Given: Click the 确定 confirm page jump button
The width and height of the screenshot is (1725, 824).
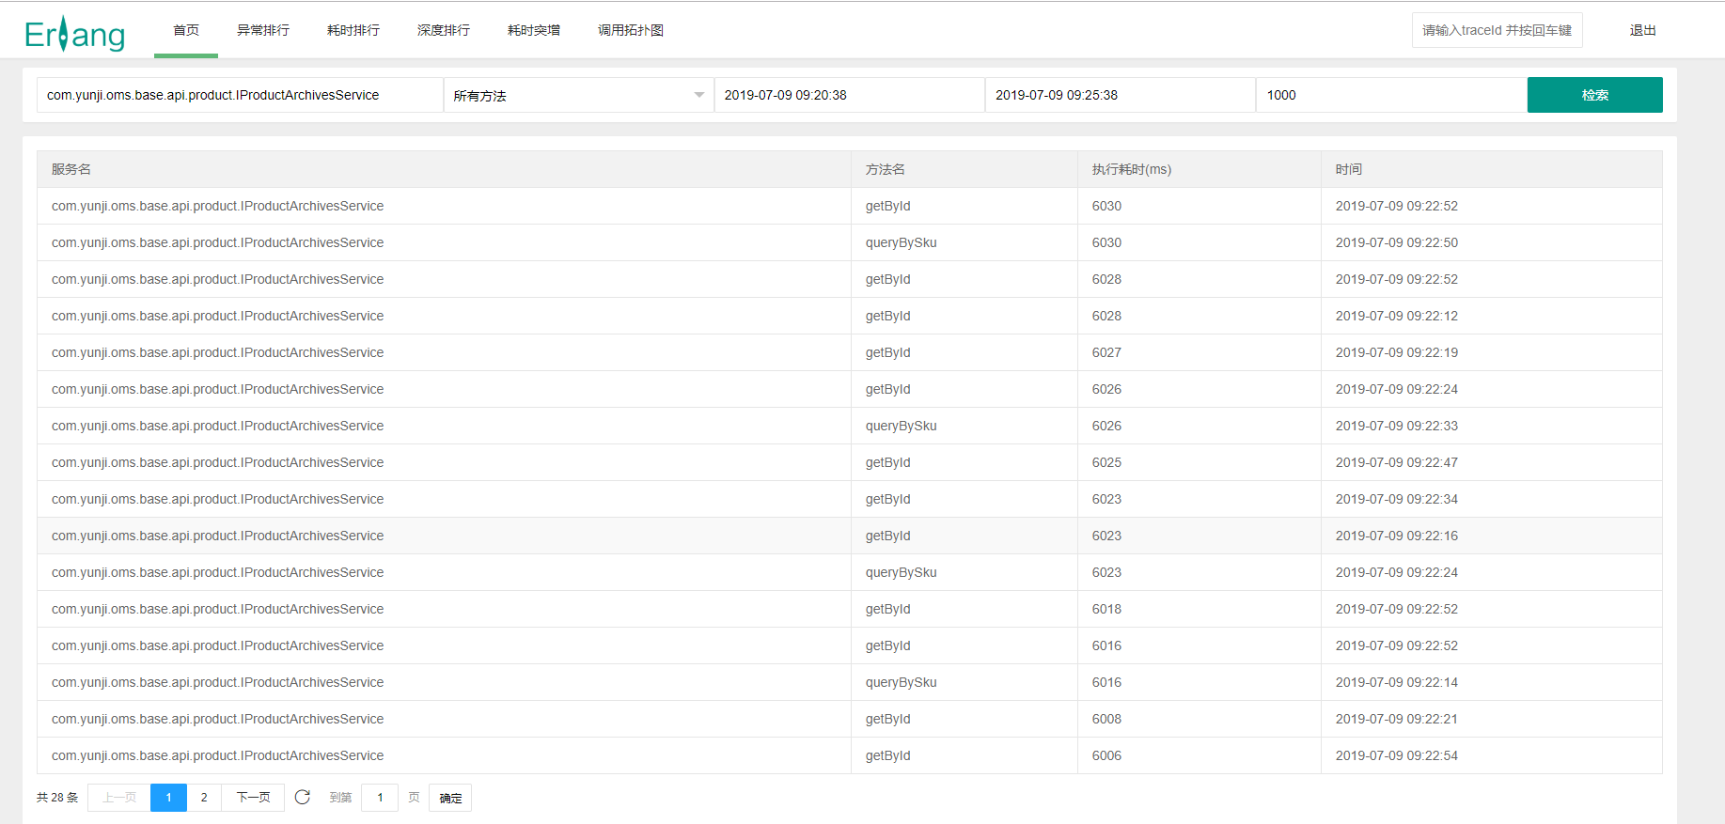Looking at the screenshot, I should pyautogui.click(x=450, y=797).
